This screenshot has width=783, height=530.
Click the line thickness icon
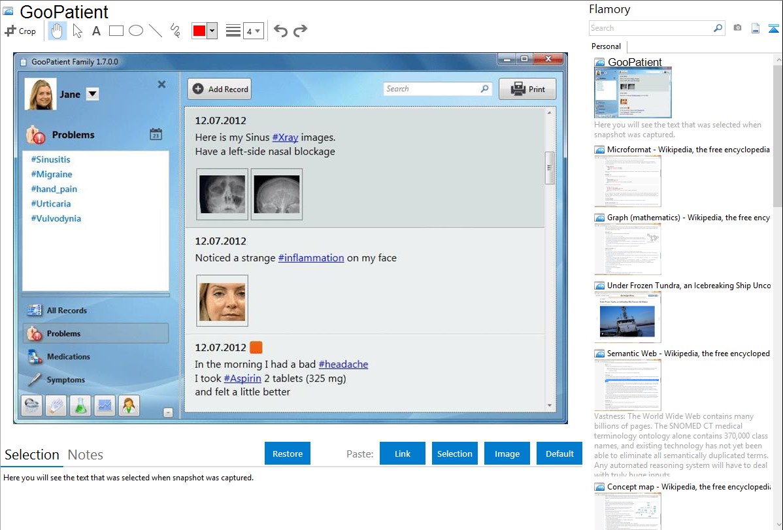click(x=233, y=31)
